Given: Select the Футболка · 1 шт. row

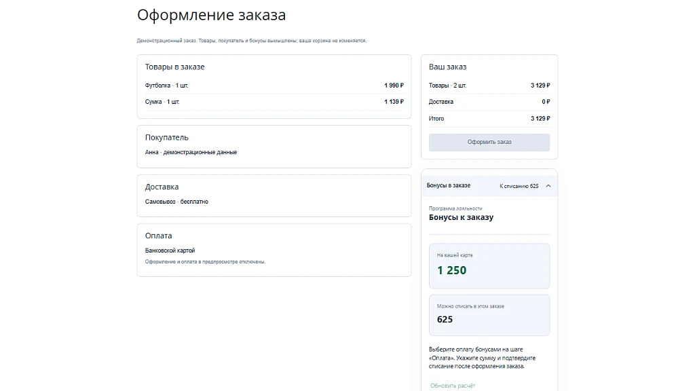Looking at the screenshot, I should (274, 86).
